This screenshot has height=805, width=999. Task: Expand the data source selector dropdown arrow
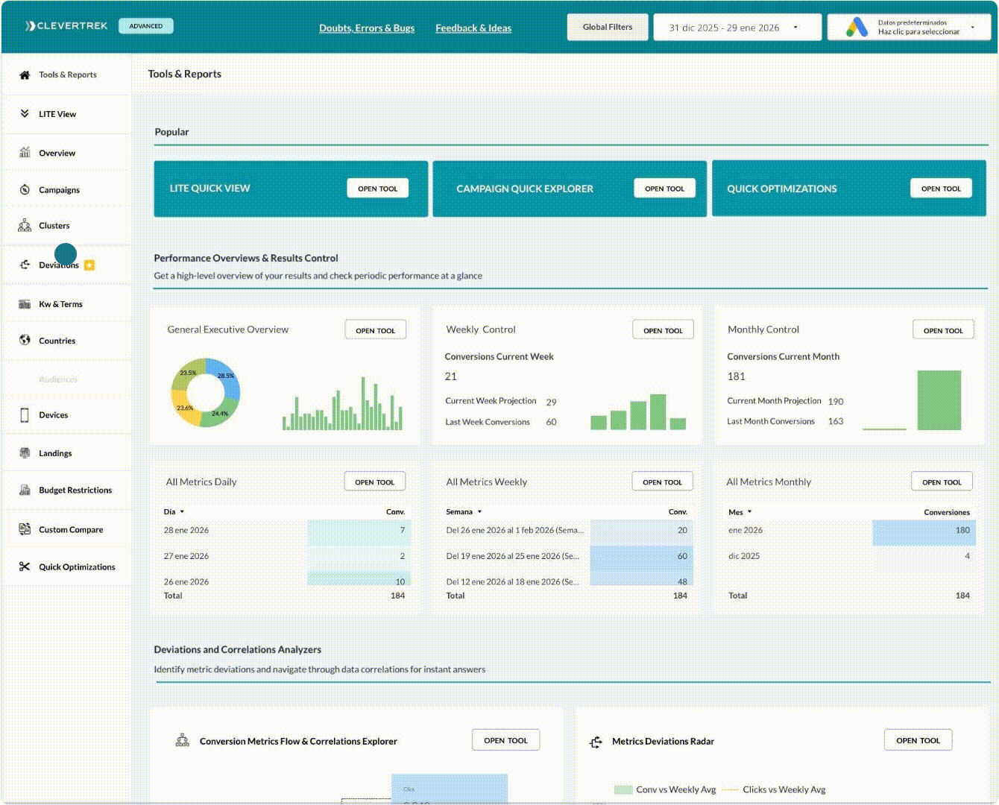(972, 28)
